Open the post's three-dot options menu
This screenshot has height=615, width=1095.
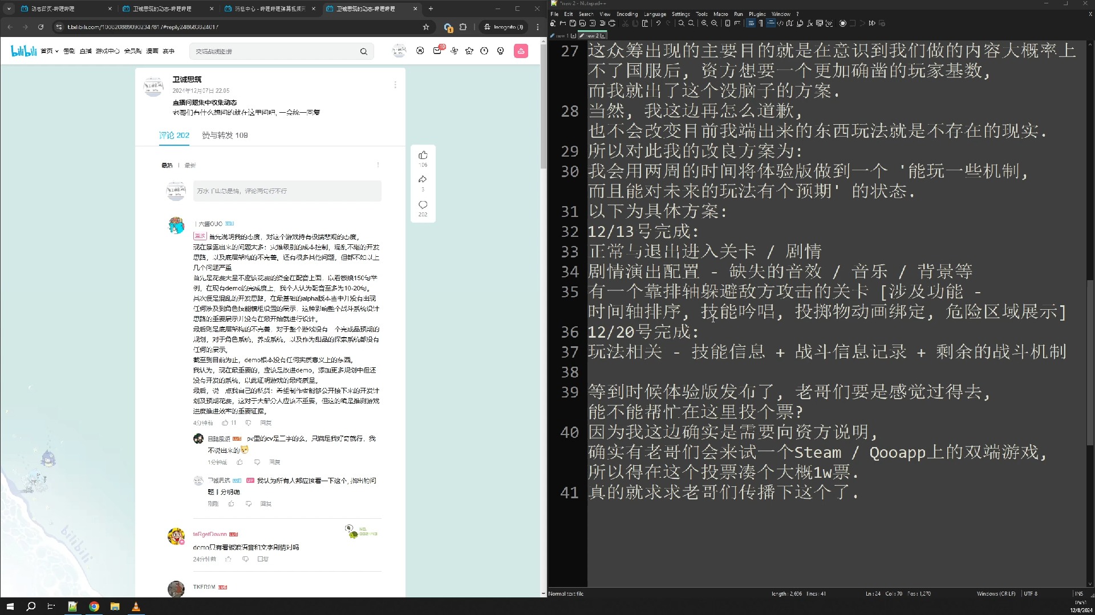(395, 85)
